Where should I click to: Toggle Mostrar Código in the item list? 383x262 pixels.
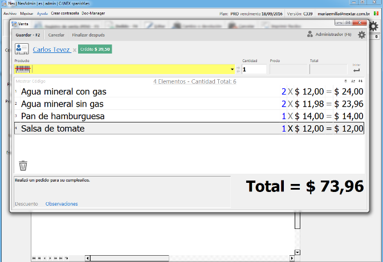click(x=31, y=81)
